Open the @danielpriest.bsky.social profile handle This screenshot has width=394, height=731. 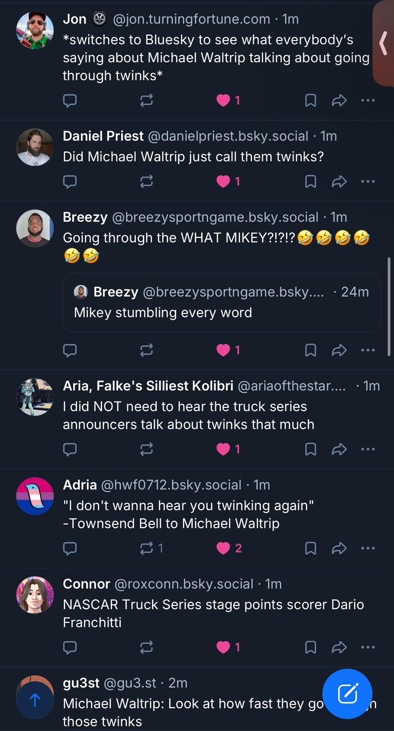(228, 136)
